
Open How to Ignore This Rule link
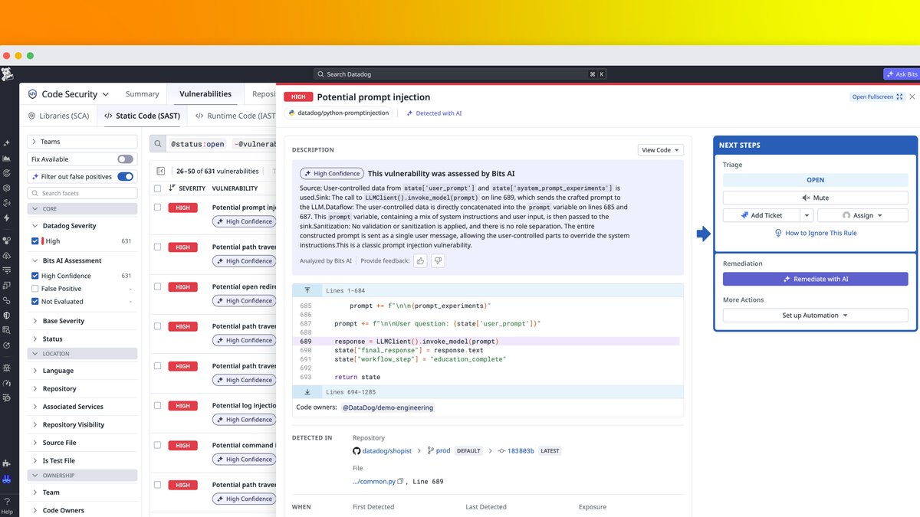coord(815,233)
